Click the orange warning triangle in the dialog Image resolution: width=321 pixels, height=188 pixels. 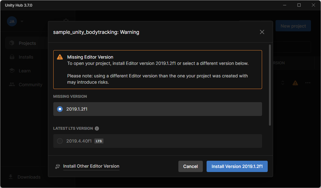[x=60, y=57]
